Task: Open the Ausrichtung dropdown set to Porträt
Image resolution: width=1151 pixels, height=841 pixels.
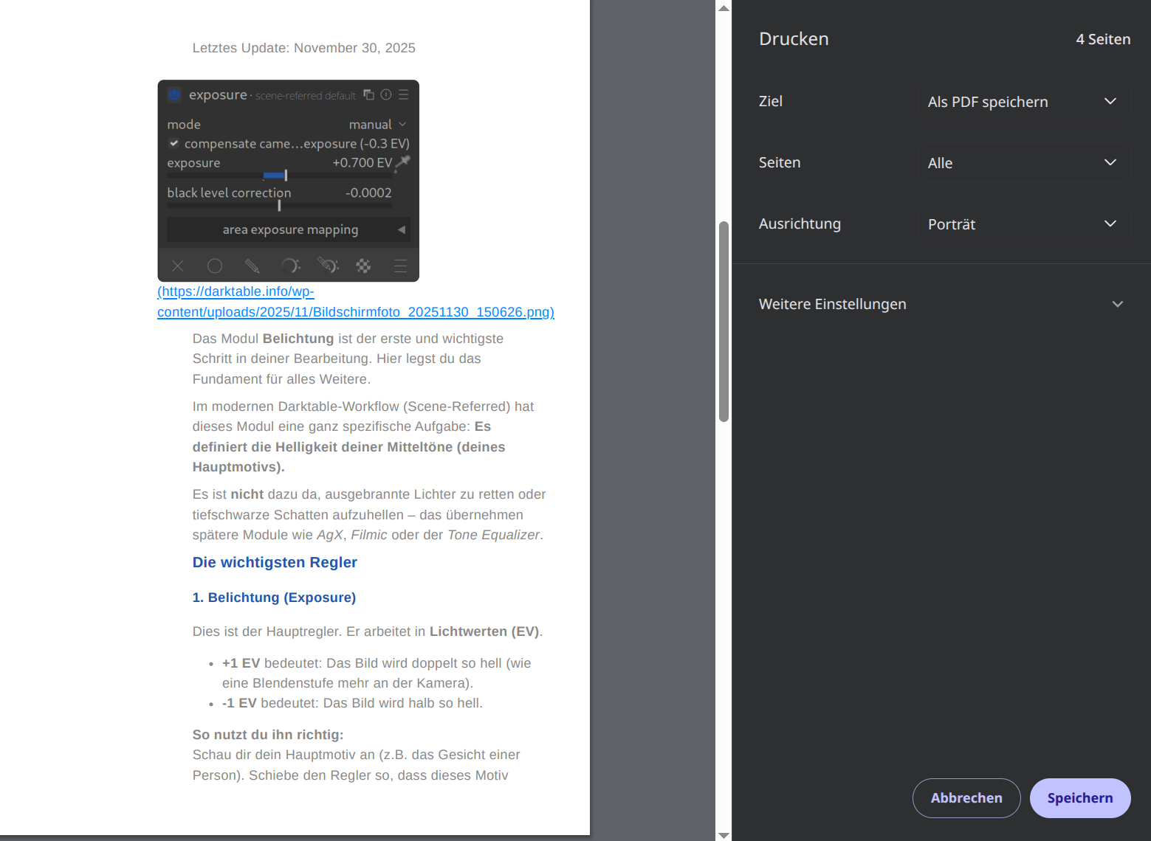Action: coord(1024,224)
